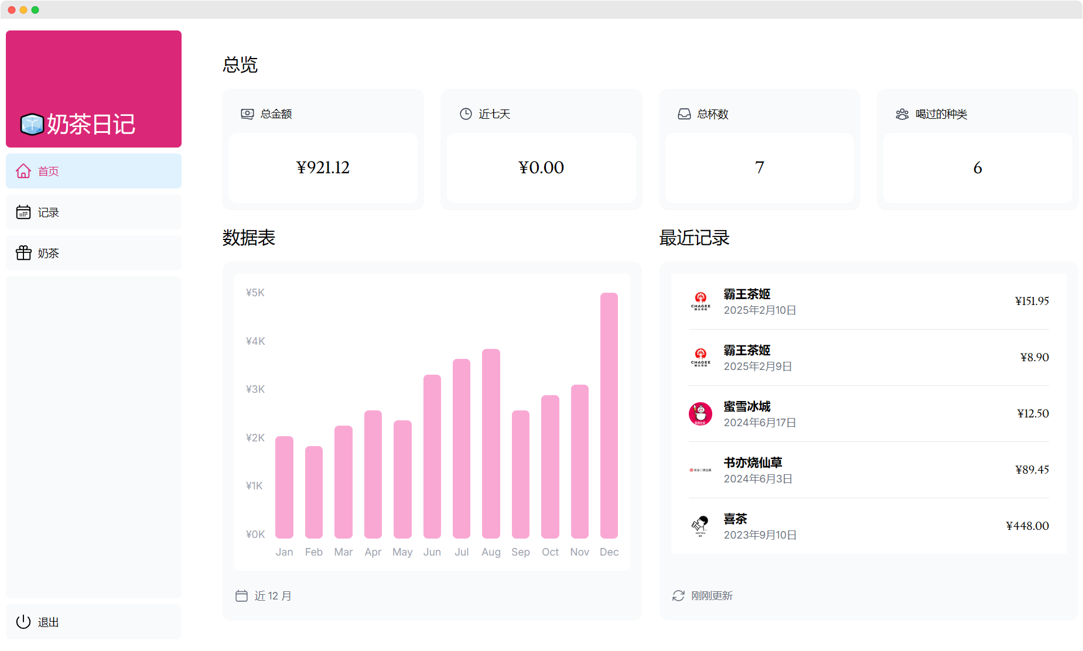This screenshot has height=651, width=1083.
Task: Open the 首页 home page
Action: [94, 171]
